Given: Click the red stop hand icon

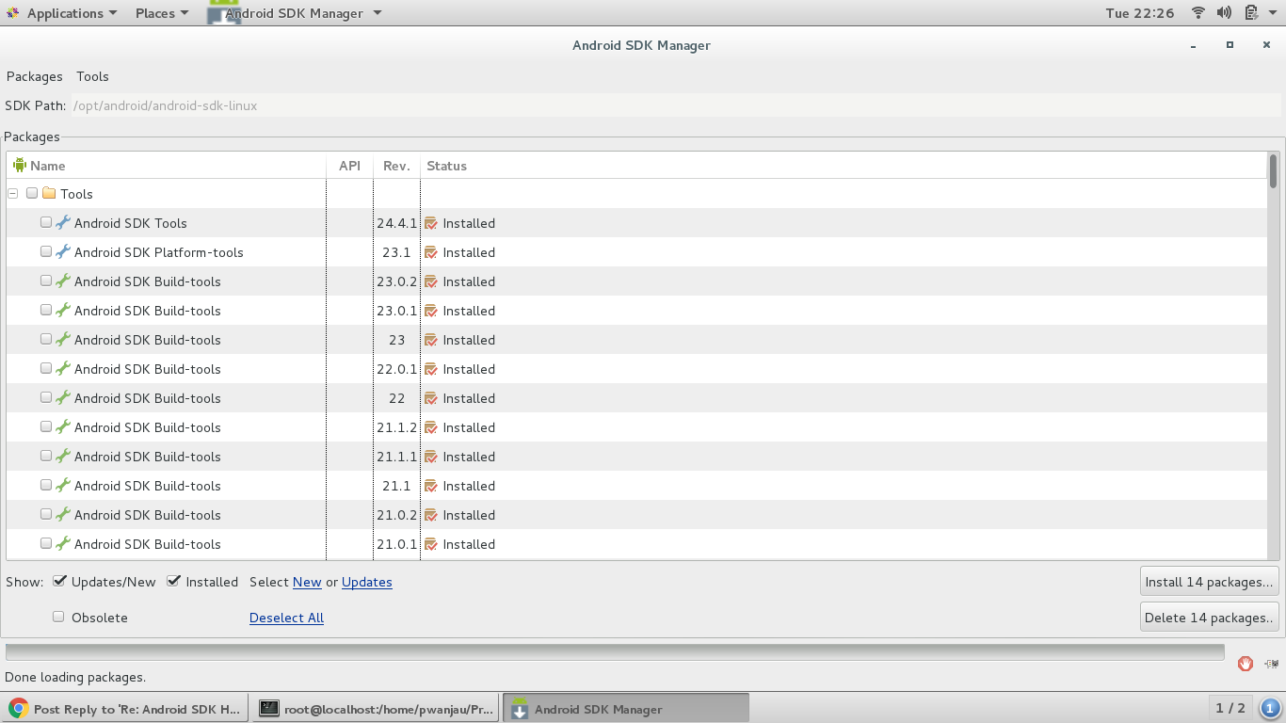Looking at the screenshot, I should coord(1246,664).
